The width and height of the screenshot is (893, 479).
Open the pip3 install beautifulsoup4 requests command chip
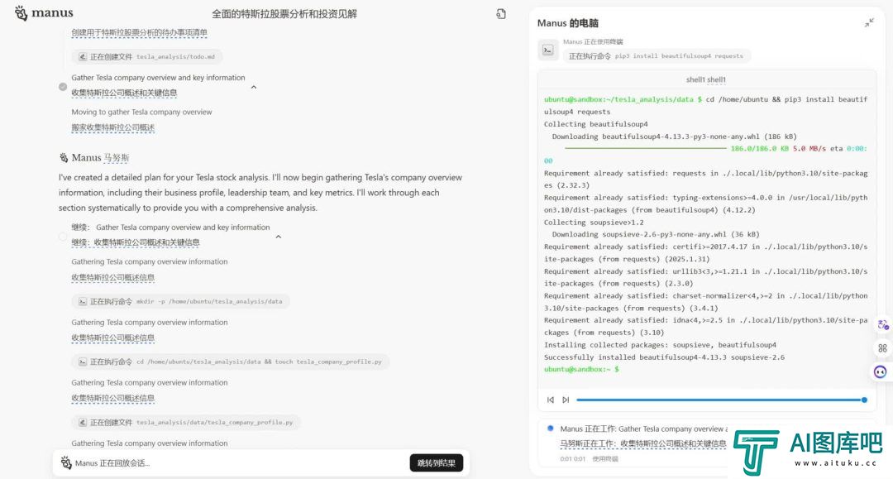656,55
